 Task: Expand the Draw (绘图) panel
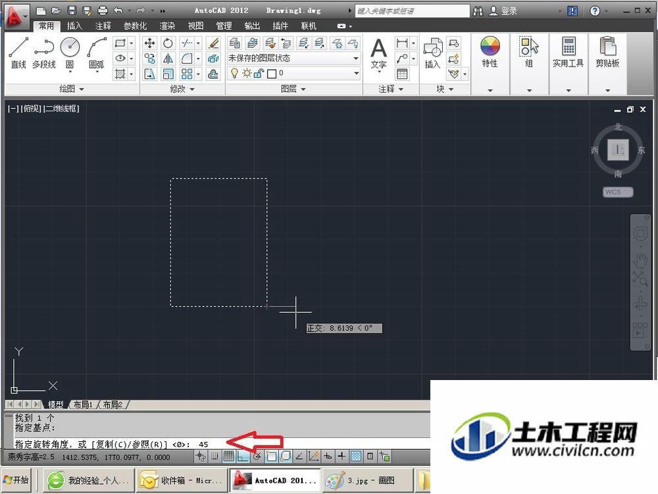72,89
